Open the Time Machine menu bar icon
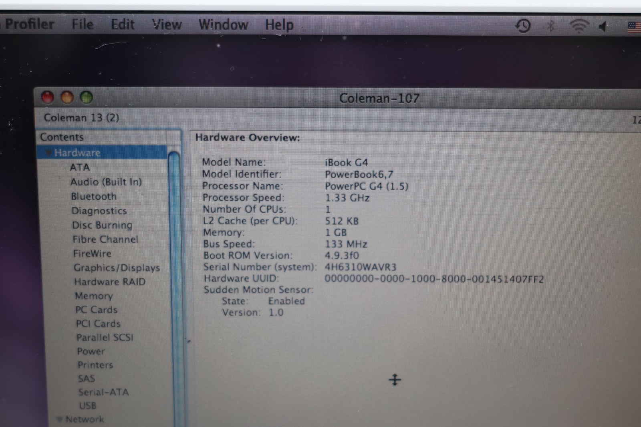 [523, 26]
